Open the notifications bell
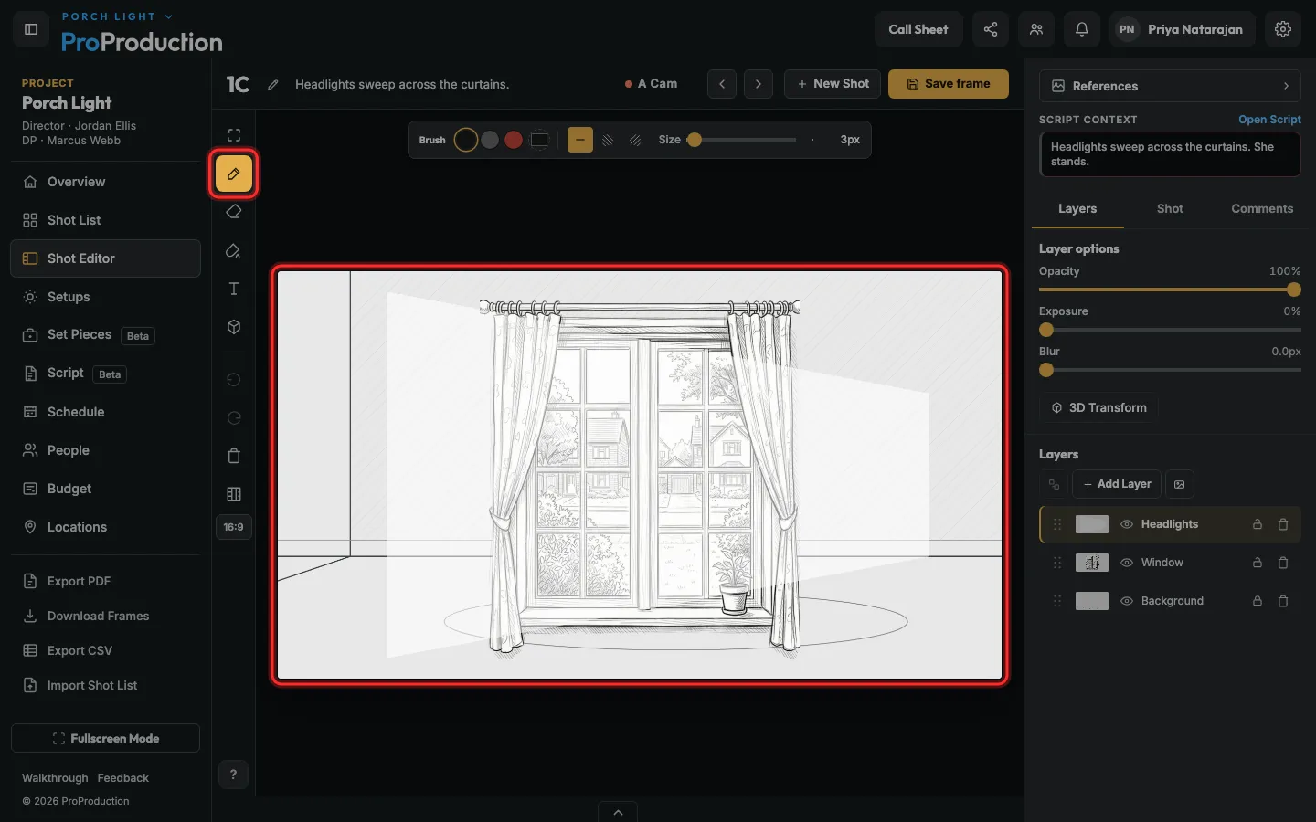Image resolution: width=1316 pixels, height=822 pixels. 1082,29
